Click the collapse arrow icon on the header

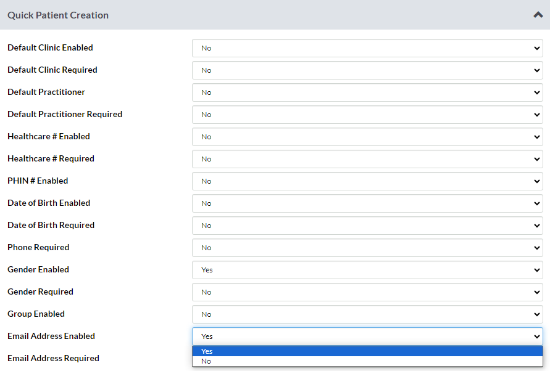pos(538,15)
